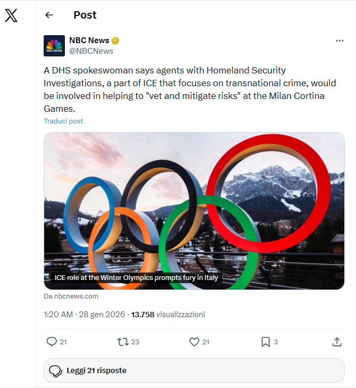Click the NBC News account name
The width and height of the screenshot is (356, 388).
point(89,40)
